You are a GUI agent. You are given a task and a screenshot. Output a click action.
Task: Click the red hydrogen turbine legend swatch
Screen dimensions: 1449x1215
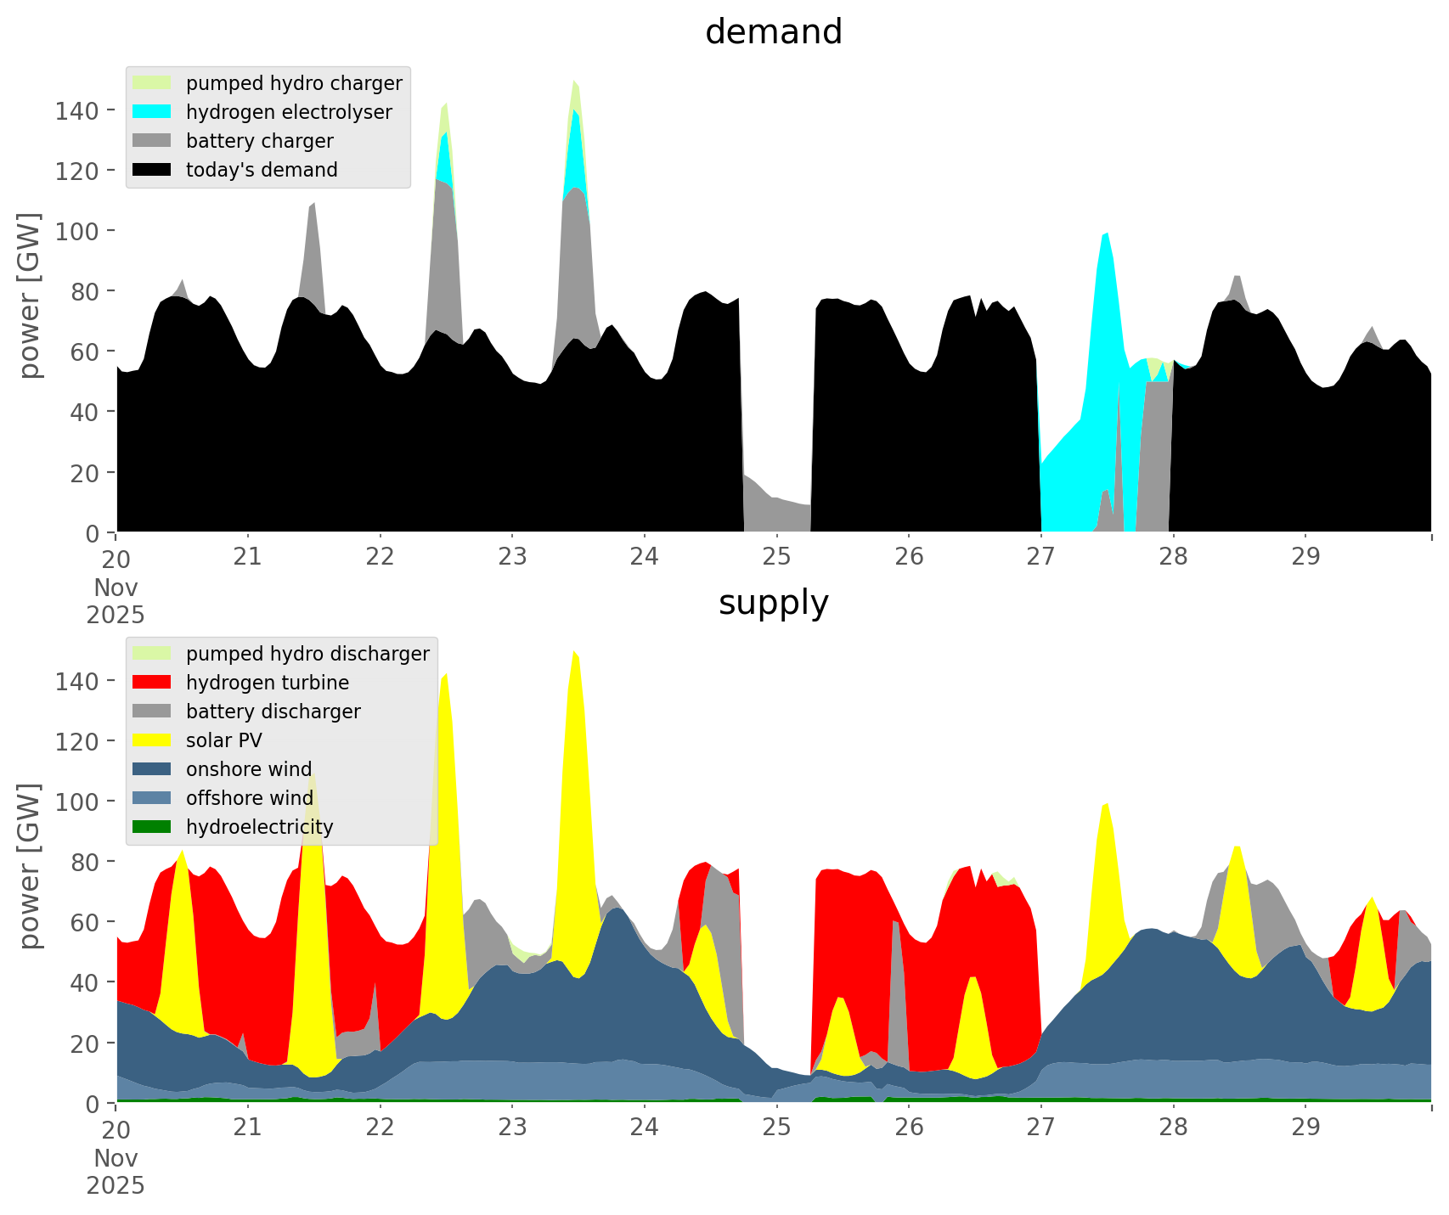tap(152, 683)
